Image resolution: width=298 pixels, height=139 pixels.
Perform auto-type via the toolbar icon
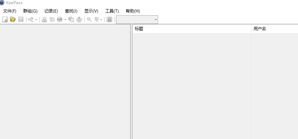click(x=79, y=19)
